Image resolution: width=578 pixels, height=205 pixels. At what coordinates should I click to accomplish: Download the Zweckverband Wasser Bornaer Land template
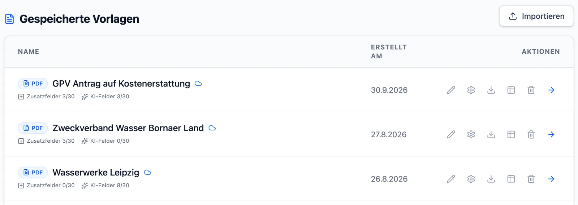[491, 134]
